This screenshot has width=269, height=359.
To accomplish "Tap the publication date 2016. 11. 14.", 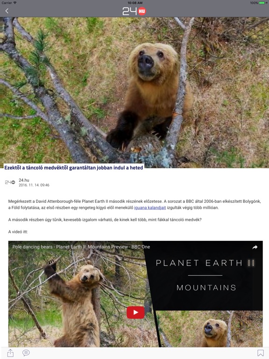I will point(34,185).
